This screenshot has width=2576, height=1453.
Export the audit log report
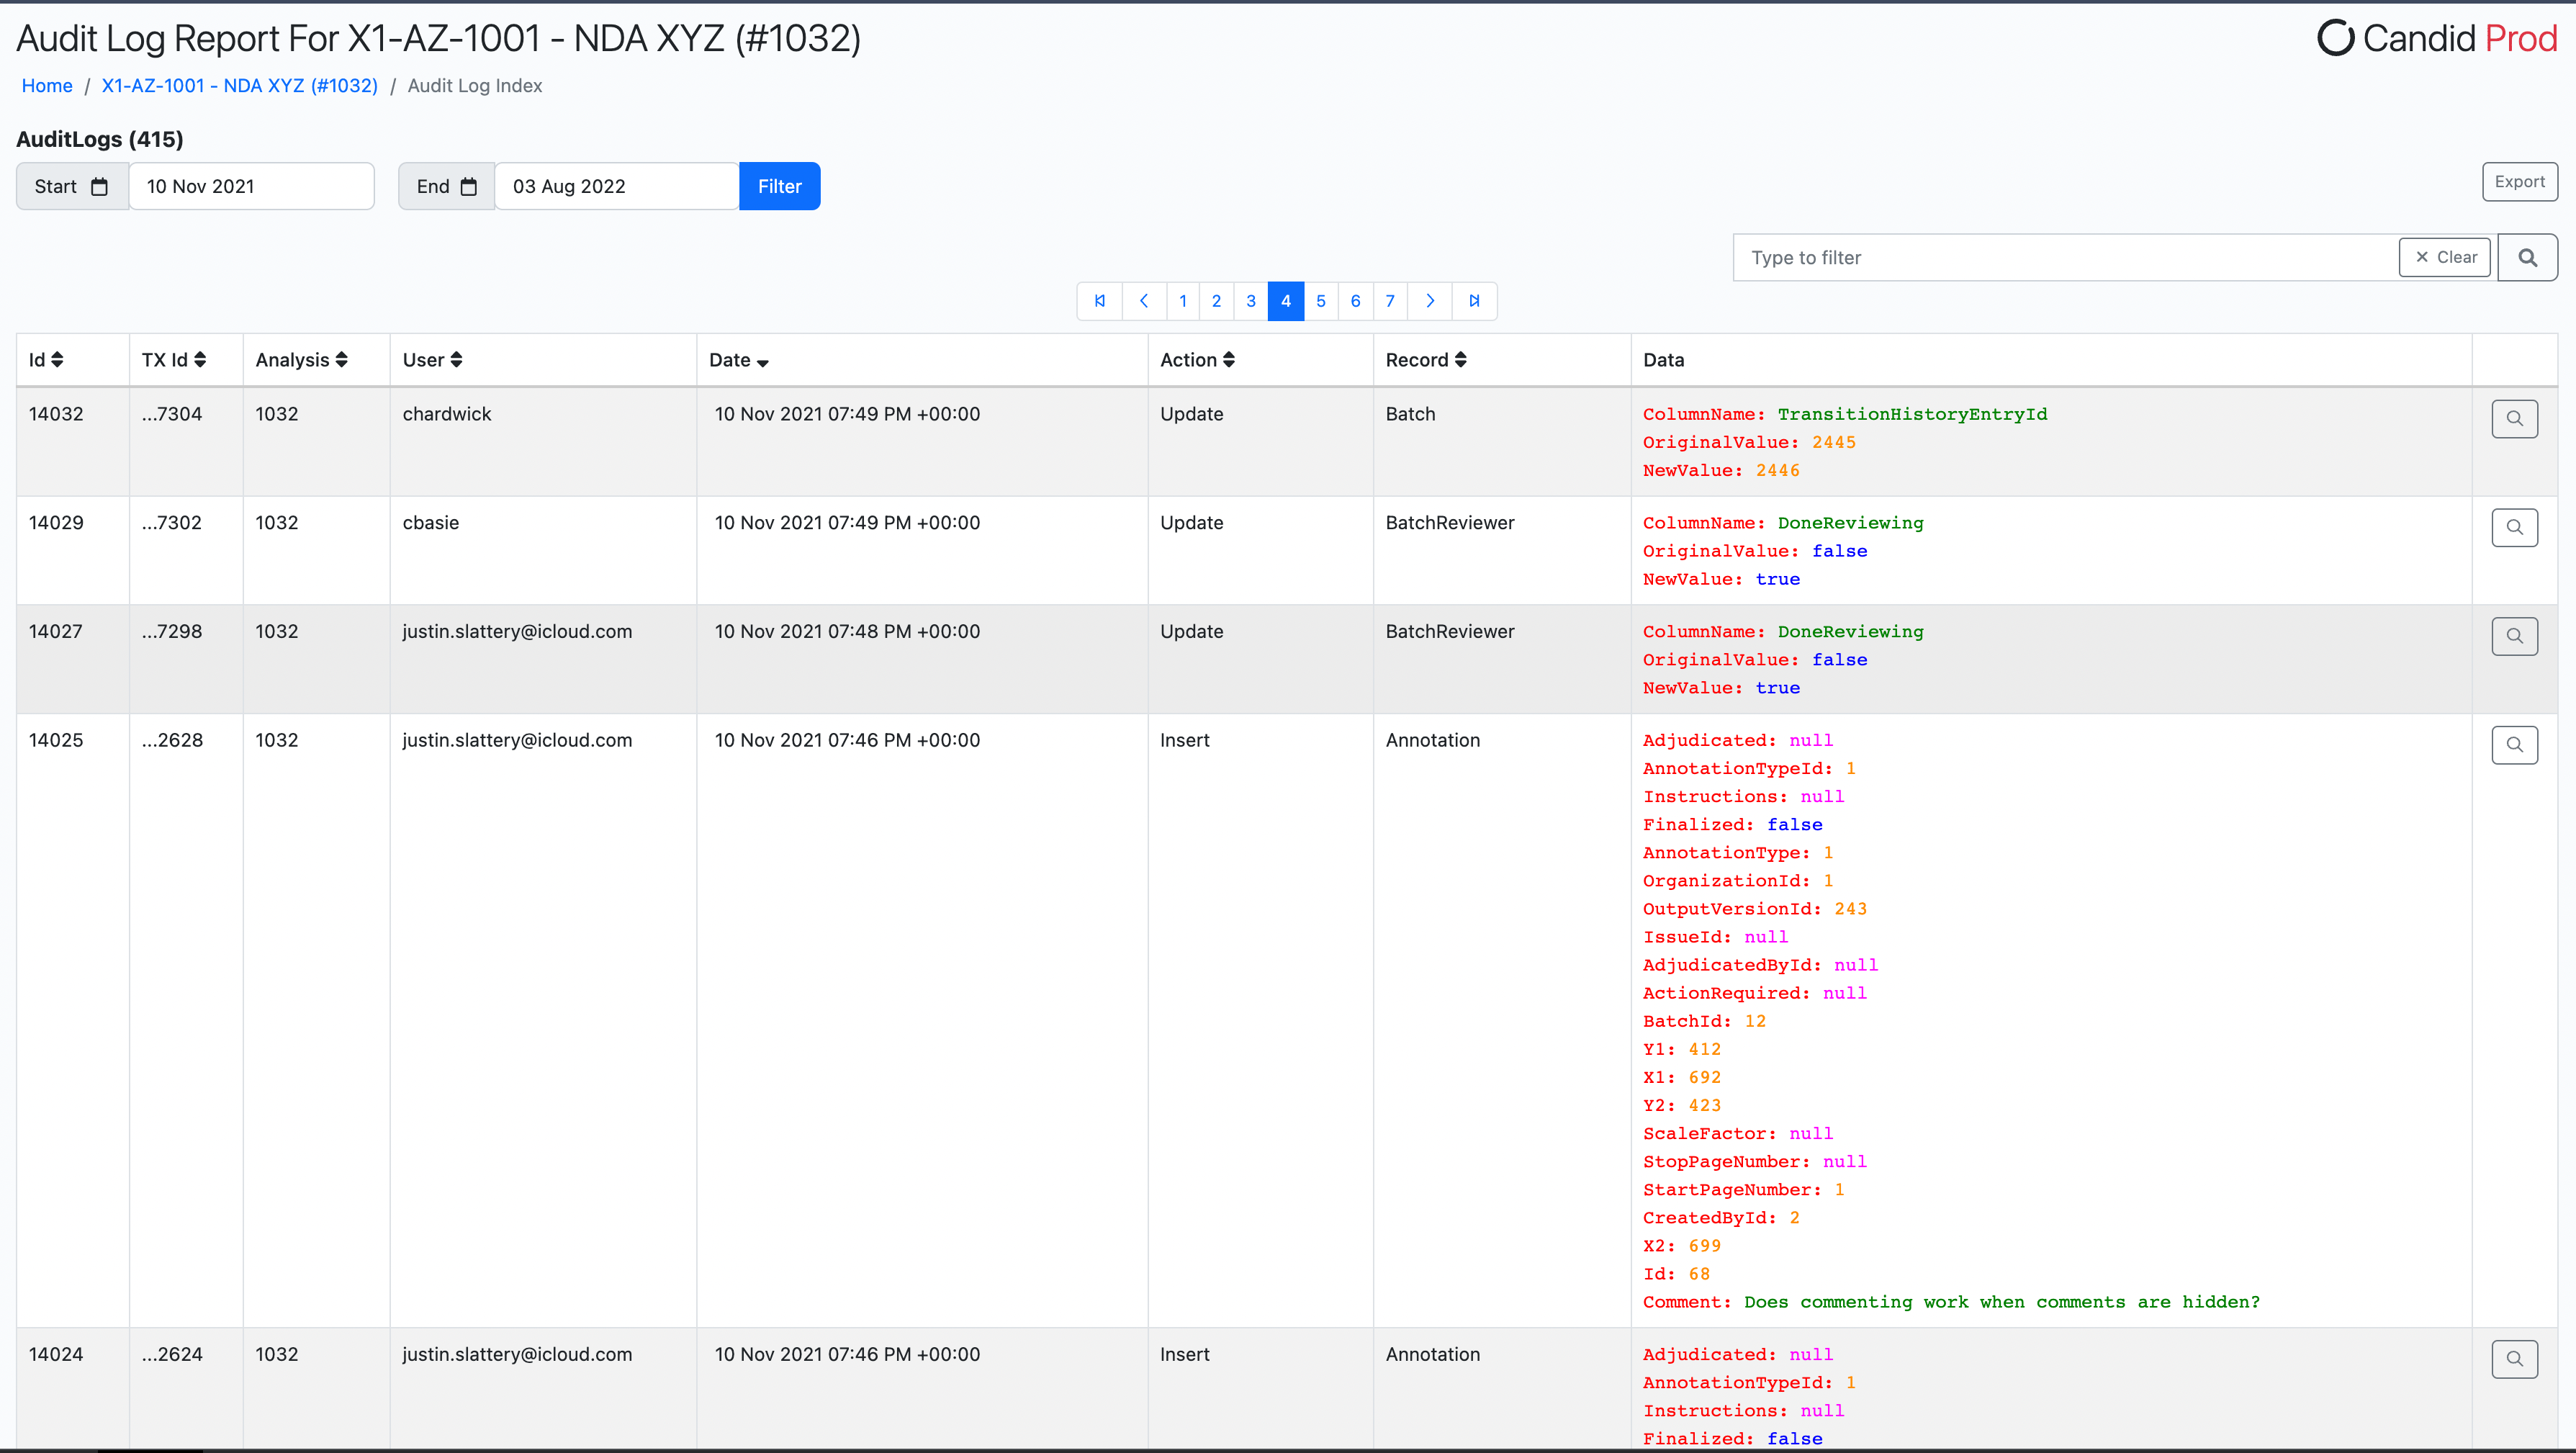click(x=2519, y=181)
